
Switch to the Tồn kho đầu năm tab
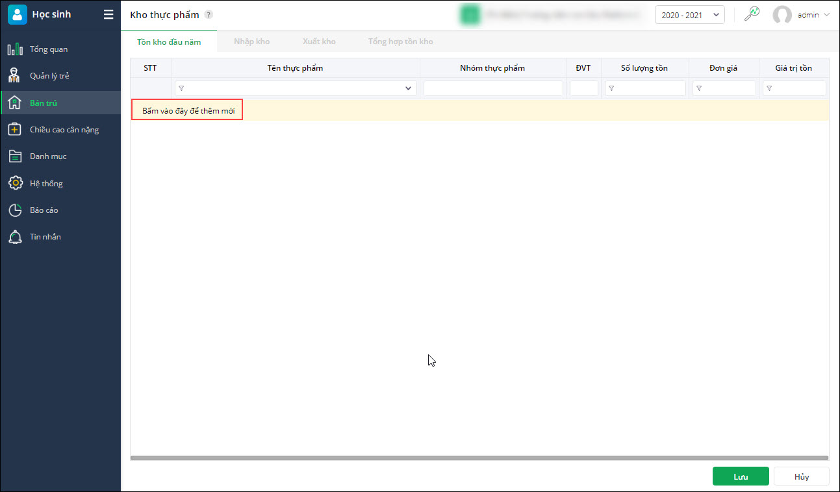[x=169, y=42]
